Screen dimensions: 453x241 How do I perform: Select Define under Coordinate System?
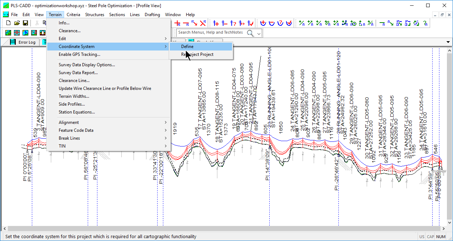(x=201, y=47)
